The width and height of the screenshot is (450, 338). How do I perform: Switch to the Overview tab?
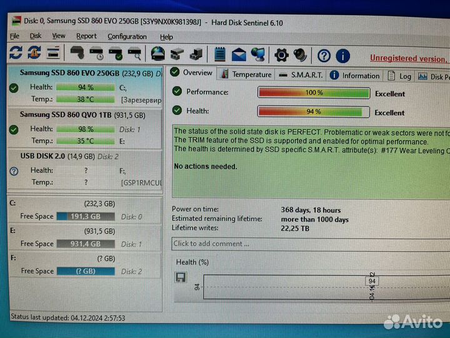pos(192,73)
